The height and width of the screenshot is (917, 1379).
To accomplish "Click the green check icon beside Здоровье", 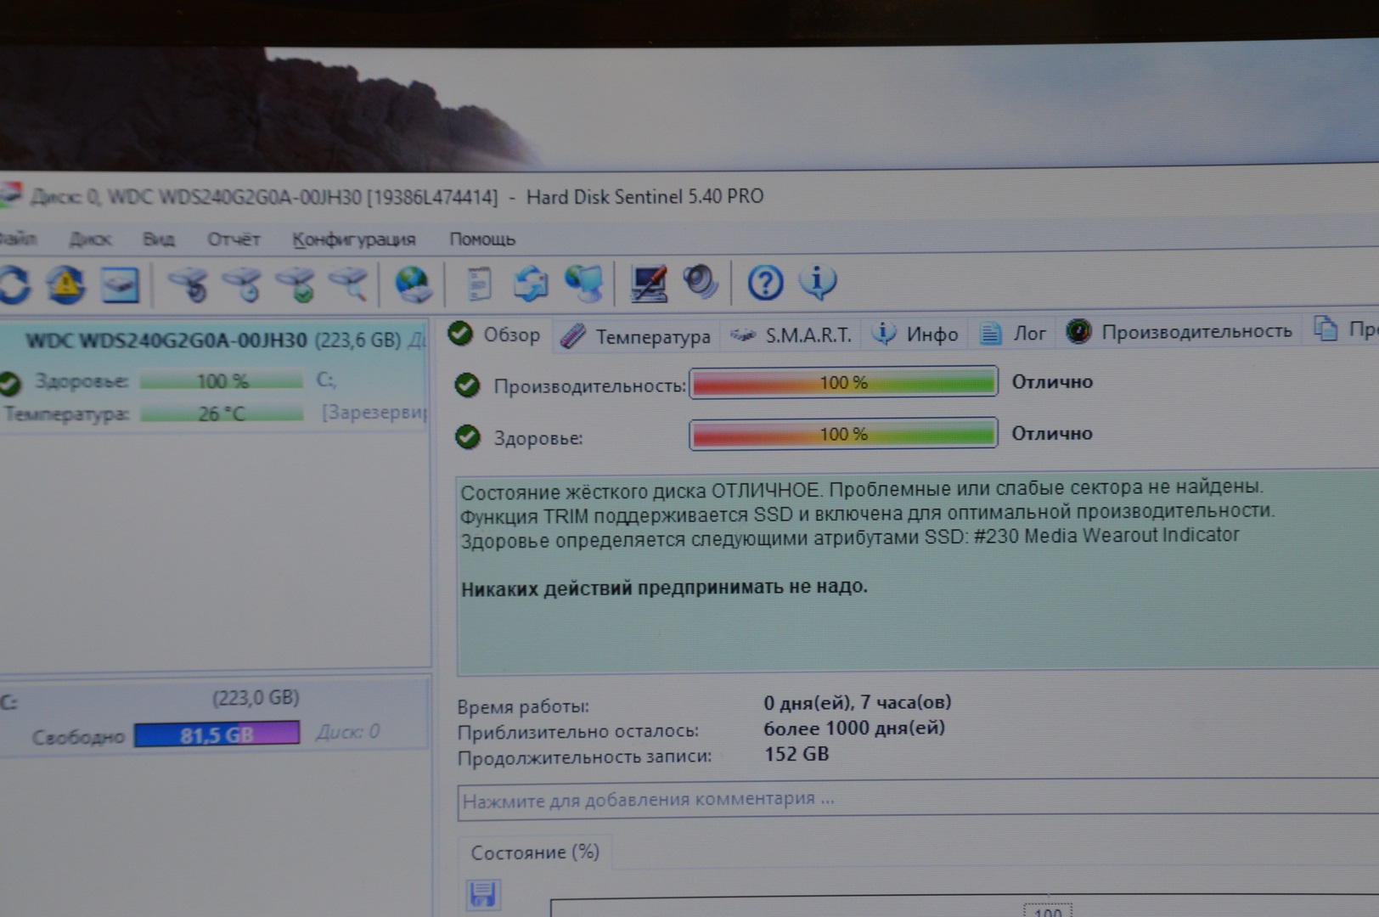I will pos(467,437).
